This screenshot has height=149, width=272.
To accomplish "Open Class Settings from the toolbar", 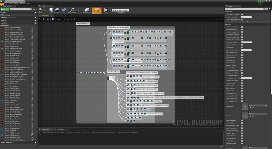I will pos(87,11).
